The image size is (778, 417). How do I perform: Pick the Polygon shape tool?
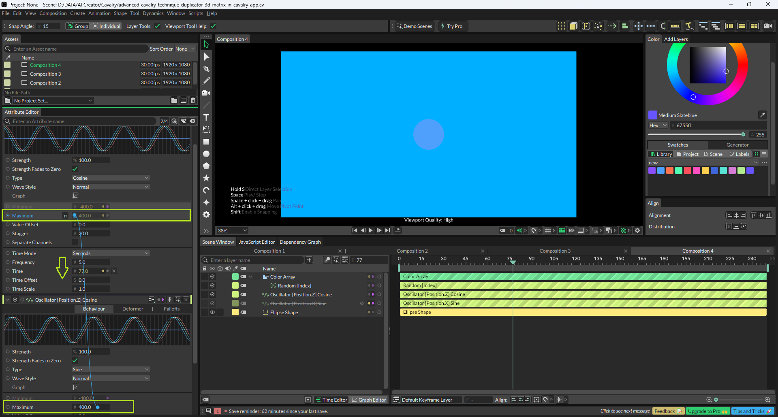[206, 166]
